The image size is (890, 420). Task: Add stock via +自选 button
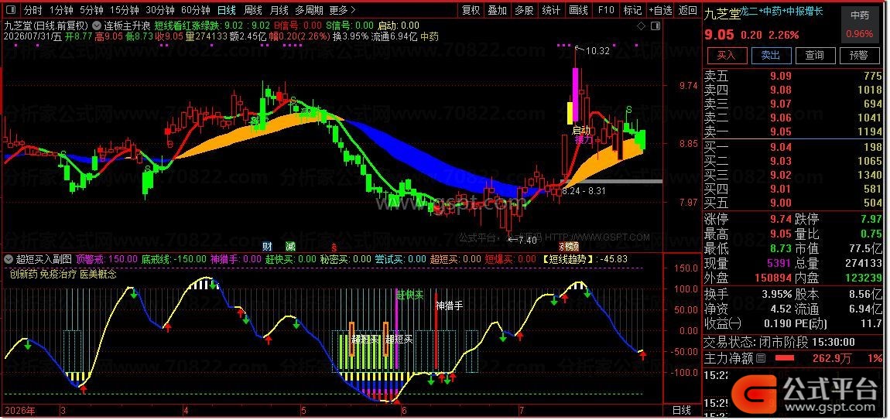(660, 10)
